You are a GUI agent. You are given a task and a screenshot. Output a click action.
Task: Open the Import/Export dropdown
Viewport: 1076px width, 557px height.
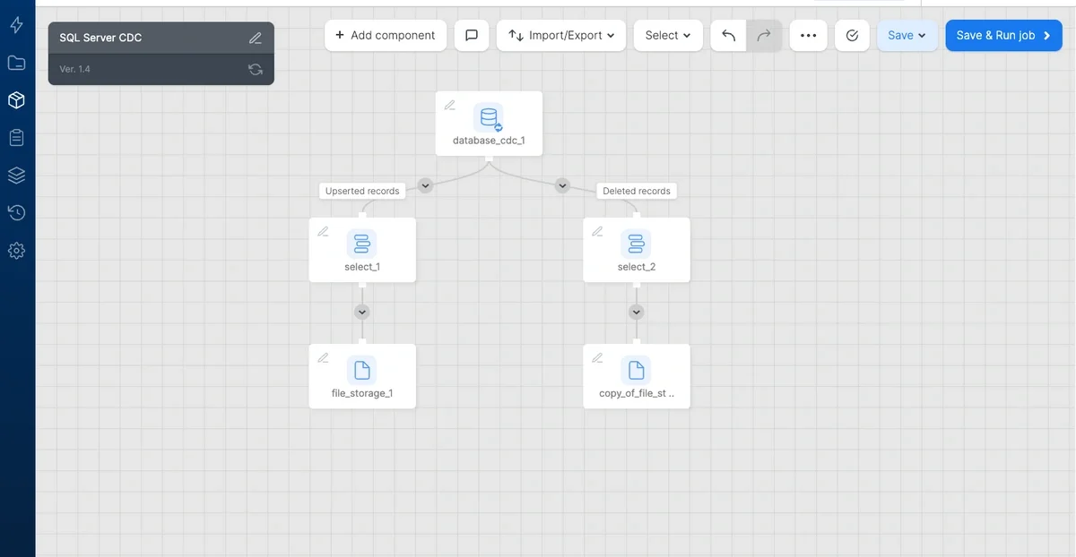pyautogui.click(x=560, y=35)
